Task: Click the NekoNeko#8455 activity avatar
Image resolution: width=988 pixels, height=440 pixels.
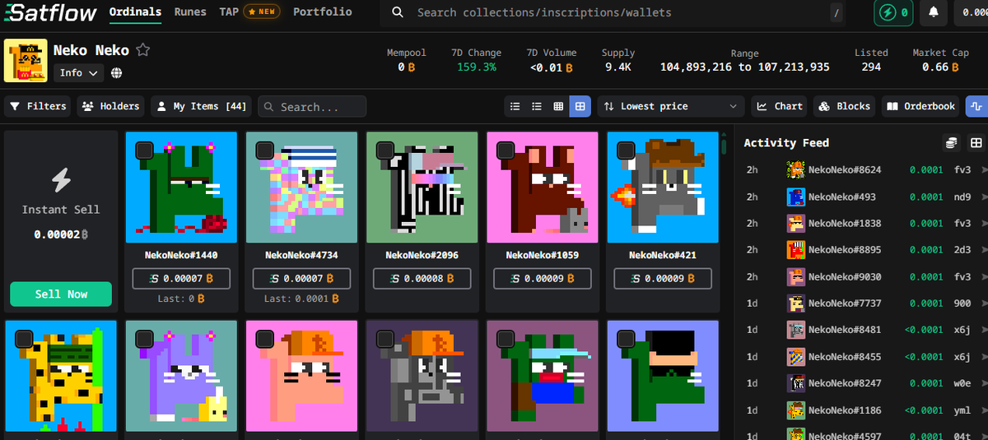Action: 795,356
